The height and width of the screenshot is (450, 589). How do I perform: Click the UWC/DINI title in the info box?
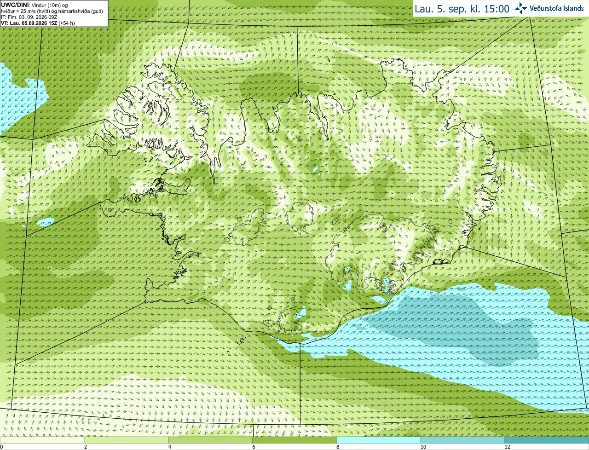coord(15,5)
